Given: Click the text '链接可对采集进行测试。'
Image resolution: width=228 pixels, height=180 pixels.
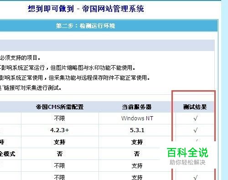Looking at the screenshot, I should tap(32, 88).
